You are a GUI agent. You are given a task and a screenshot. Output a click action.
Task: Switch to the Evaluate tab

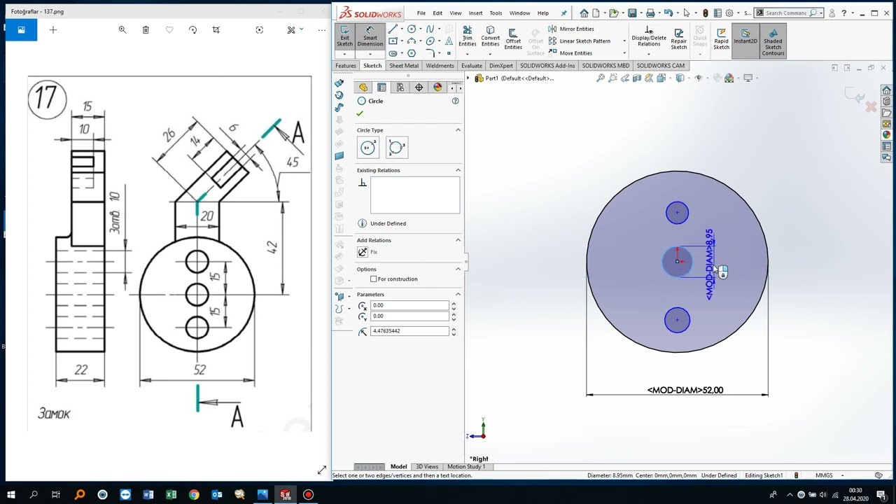click(x=471, y=66)
